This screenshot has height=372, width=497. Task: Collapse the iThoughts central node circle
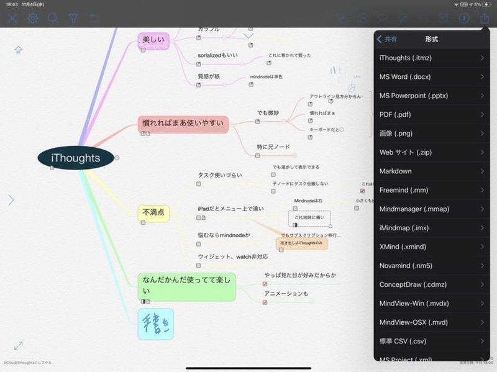(117, 158)
